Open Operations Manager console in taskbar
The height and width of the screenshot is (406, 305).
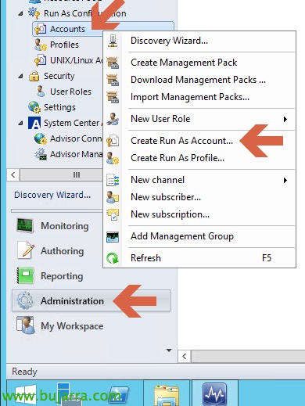[215, 393]
